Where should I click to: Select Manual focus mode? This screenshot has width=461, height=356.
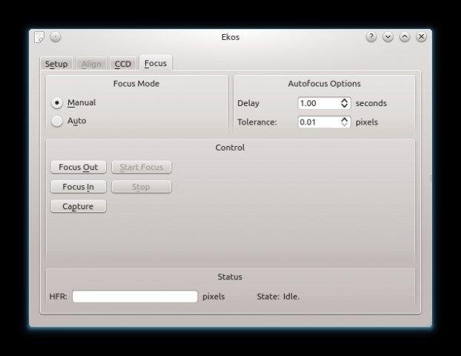click(73, 103)
